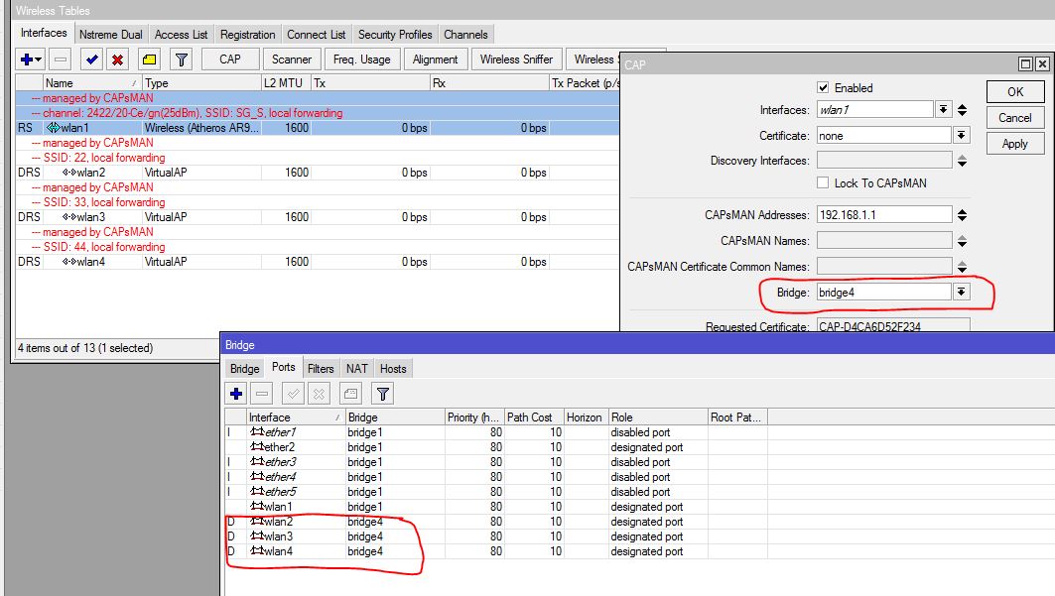Toggle the Enabled checkbox in CAP dialog
The height and width of the screenshot is (596, 1055).
pos(822,88)
